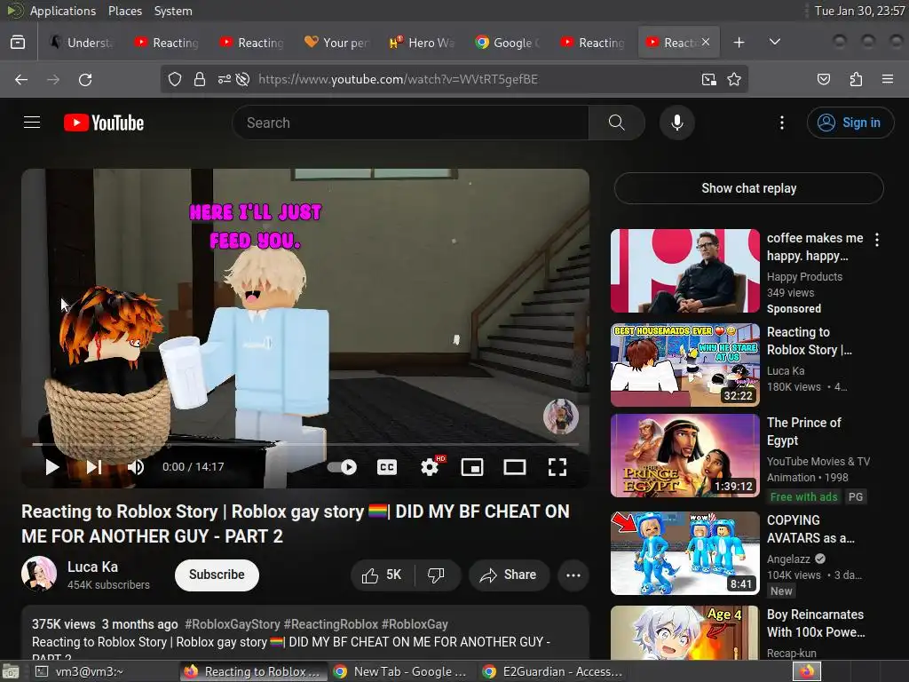Close the active React tab
This screenshot has width=909, height=682.
coord(706,43)
